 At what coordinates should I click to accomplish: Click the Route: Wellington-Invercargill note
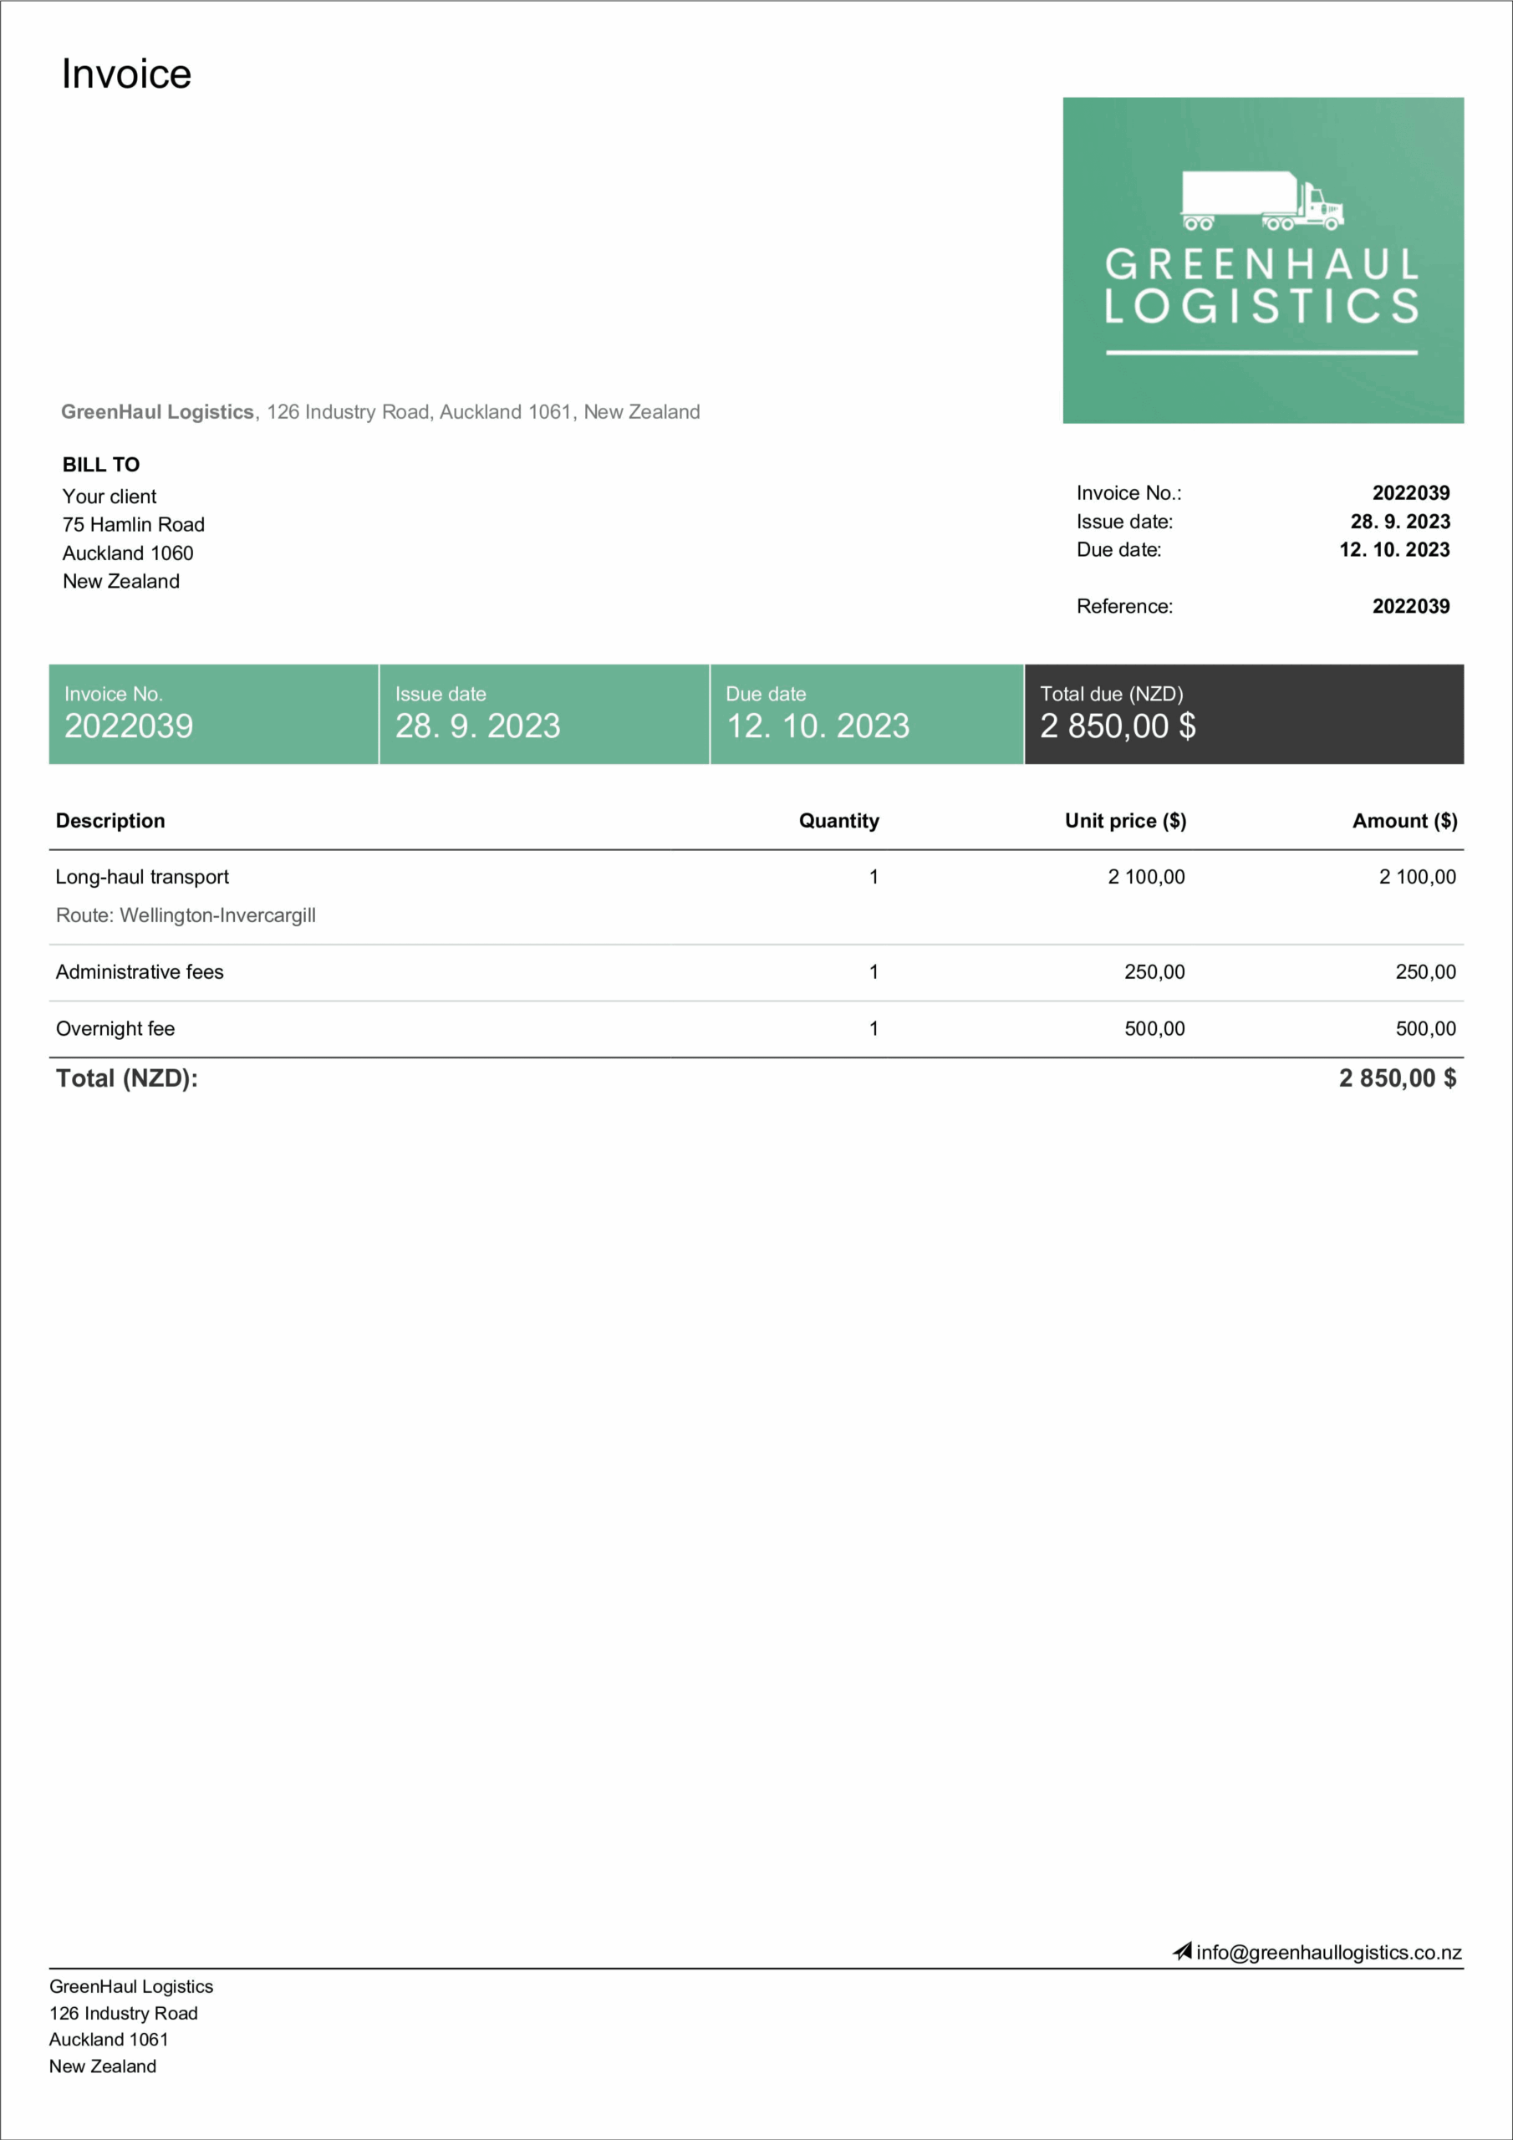[186, 915]
